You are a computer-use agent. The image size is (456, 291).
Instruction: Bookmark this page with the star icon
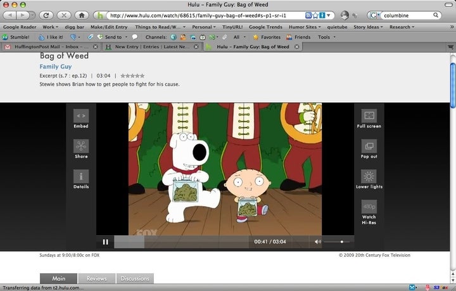pos(315,15)
